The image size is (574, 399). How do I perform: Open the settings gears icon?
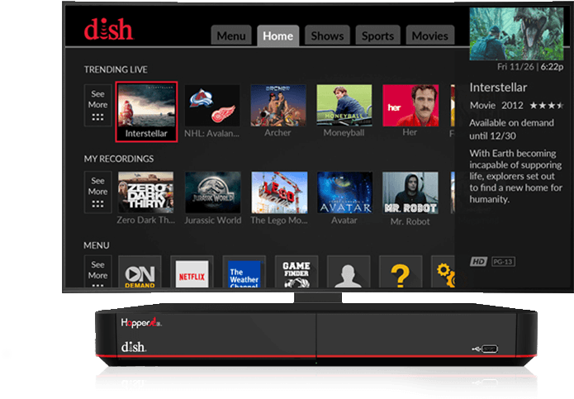point(444,272)
